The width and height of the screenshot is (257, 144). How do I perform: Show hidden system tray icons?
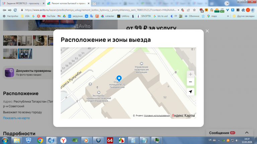[219, 140]
